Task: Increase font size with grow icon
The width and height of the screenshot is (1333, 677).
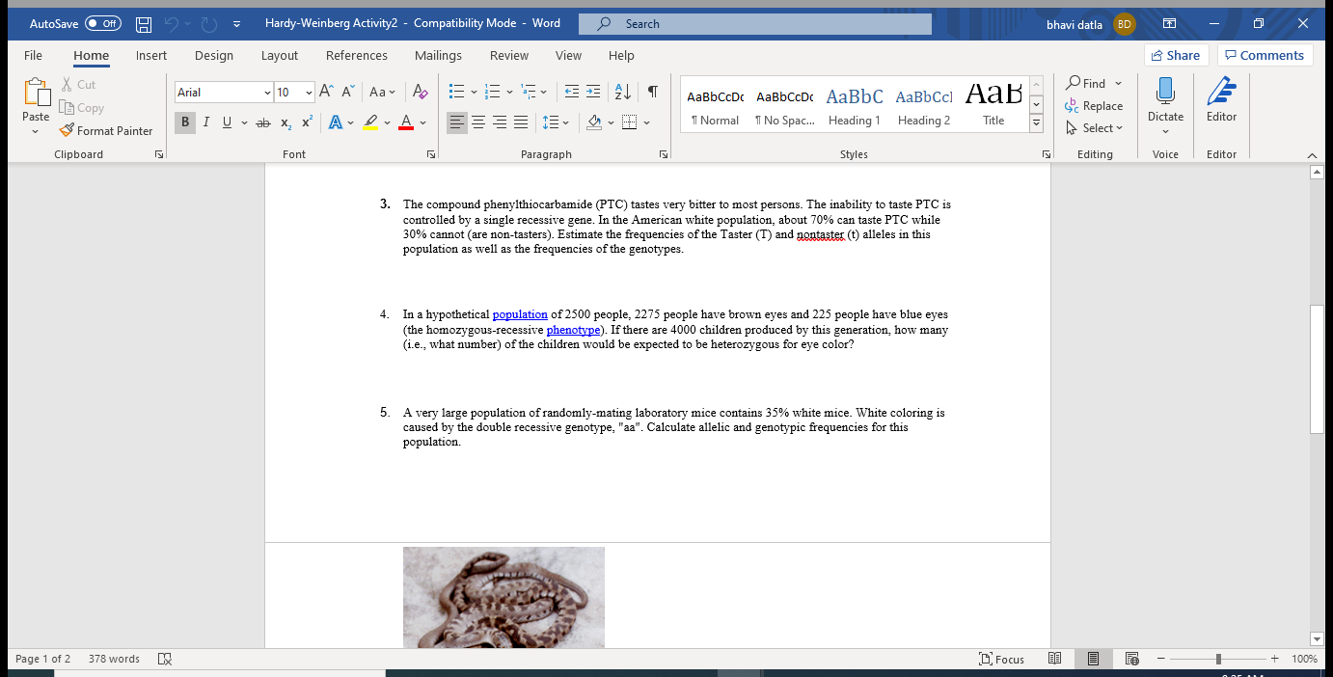Action: (x=326, y=93)
